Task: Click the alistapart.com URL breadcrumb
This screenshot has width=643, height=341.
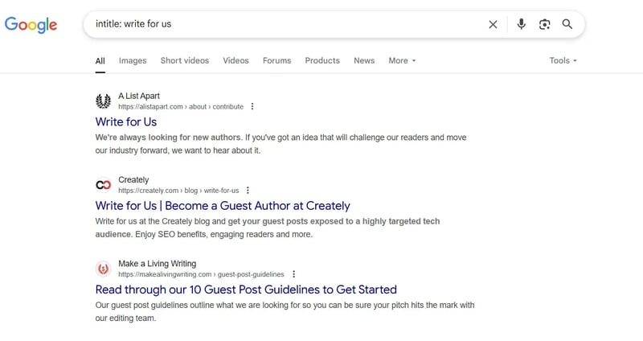Action: coord(181,107)
